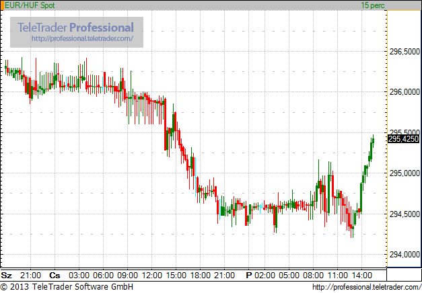This screenshot has height=293, width=422.
Task: Select the 14:00 time axis label
Action: tap(361, 276)
